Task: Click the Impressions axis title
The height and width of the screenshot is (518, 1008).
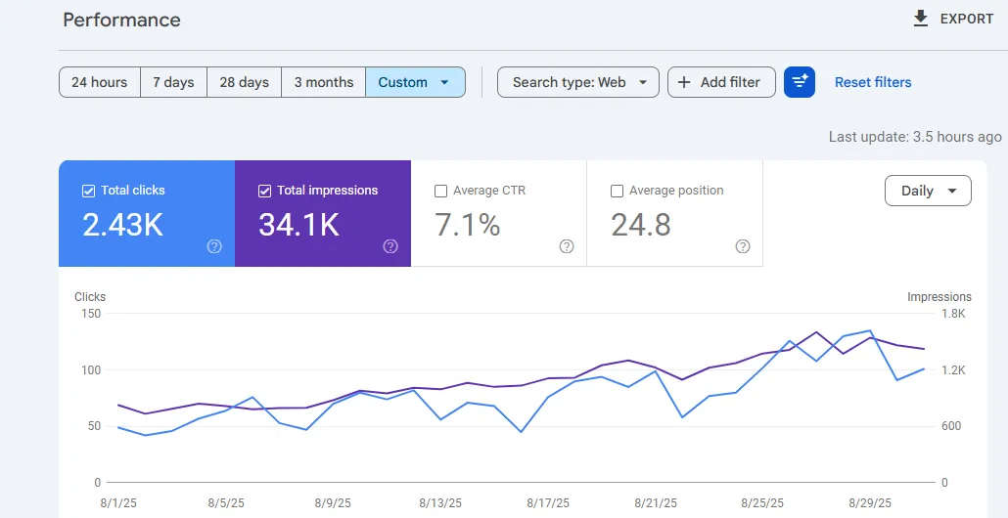Action: coord(939,296)
